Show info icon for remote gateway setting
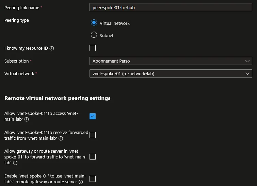Screen dimensions: 257x186 (x=81, y=182)
